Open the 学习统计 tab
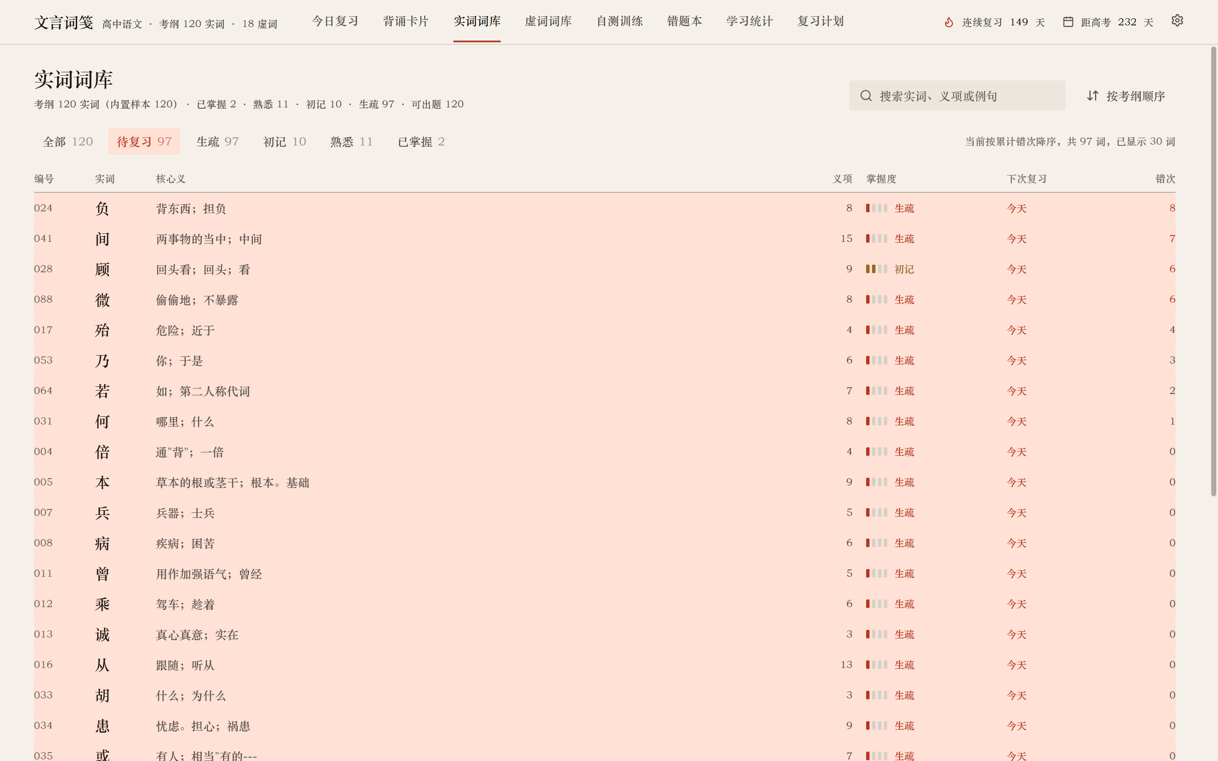1218x761 pixels. [749, 21]
